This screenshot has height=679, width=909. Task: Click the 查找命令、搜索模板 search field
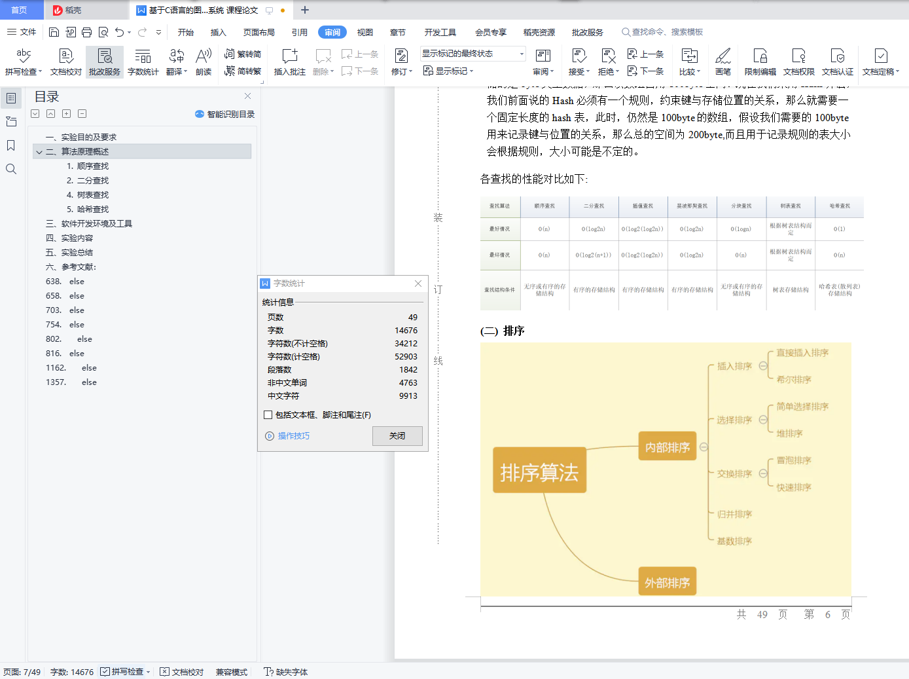point(662,32)
